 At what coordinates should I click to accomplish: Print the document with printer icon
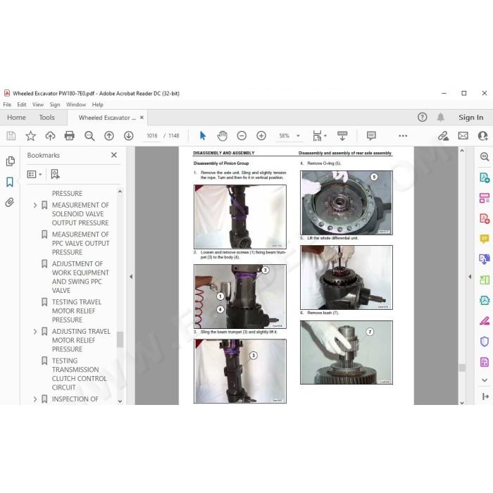click(x=70, y=136)
